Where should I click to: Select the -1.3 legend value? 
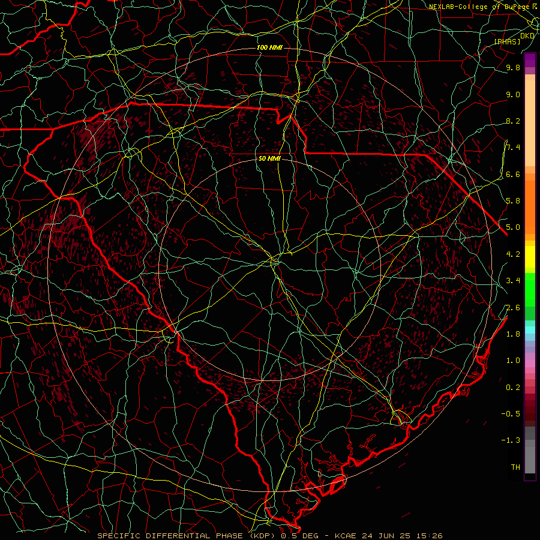tap(511, 440)
